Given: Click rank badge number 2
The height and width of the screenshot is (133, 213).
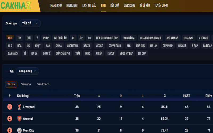Looking at the screenshot, I should [x=10, y=119].
